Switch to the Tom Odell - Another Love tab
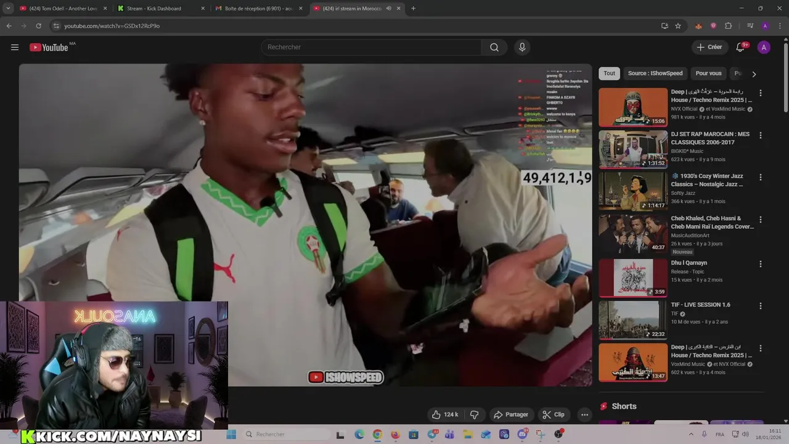This screenshot has height=444, width=789. tap(63, 9)
